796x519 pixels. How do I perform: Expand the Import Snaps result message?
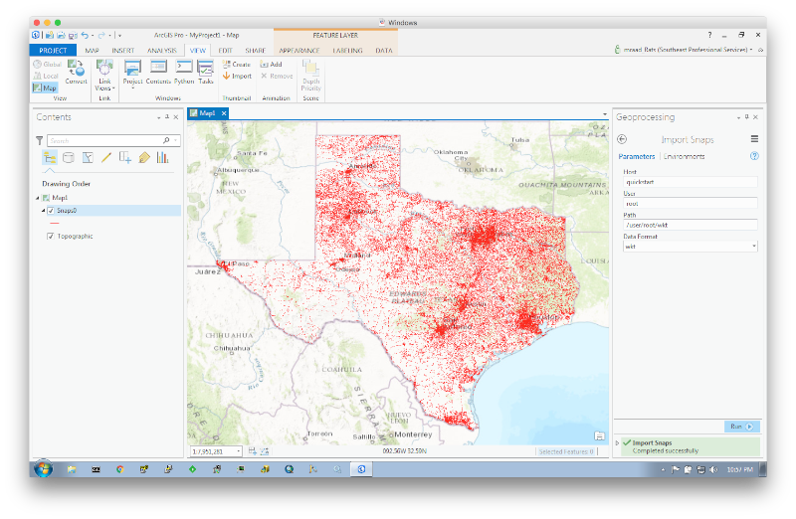[x=617, y=442]
